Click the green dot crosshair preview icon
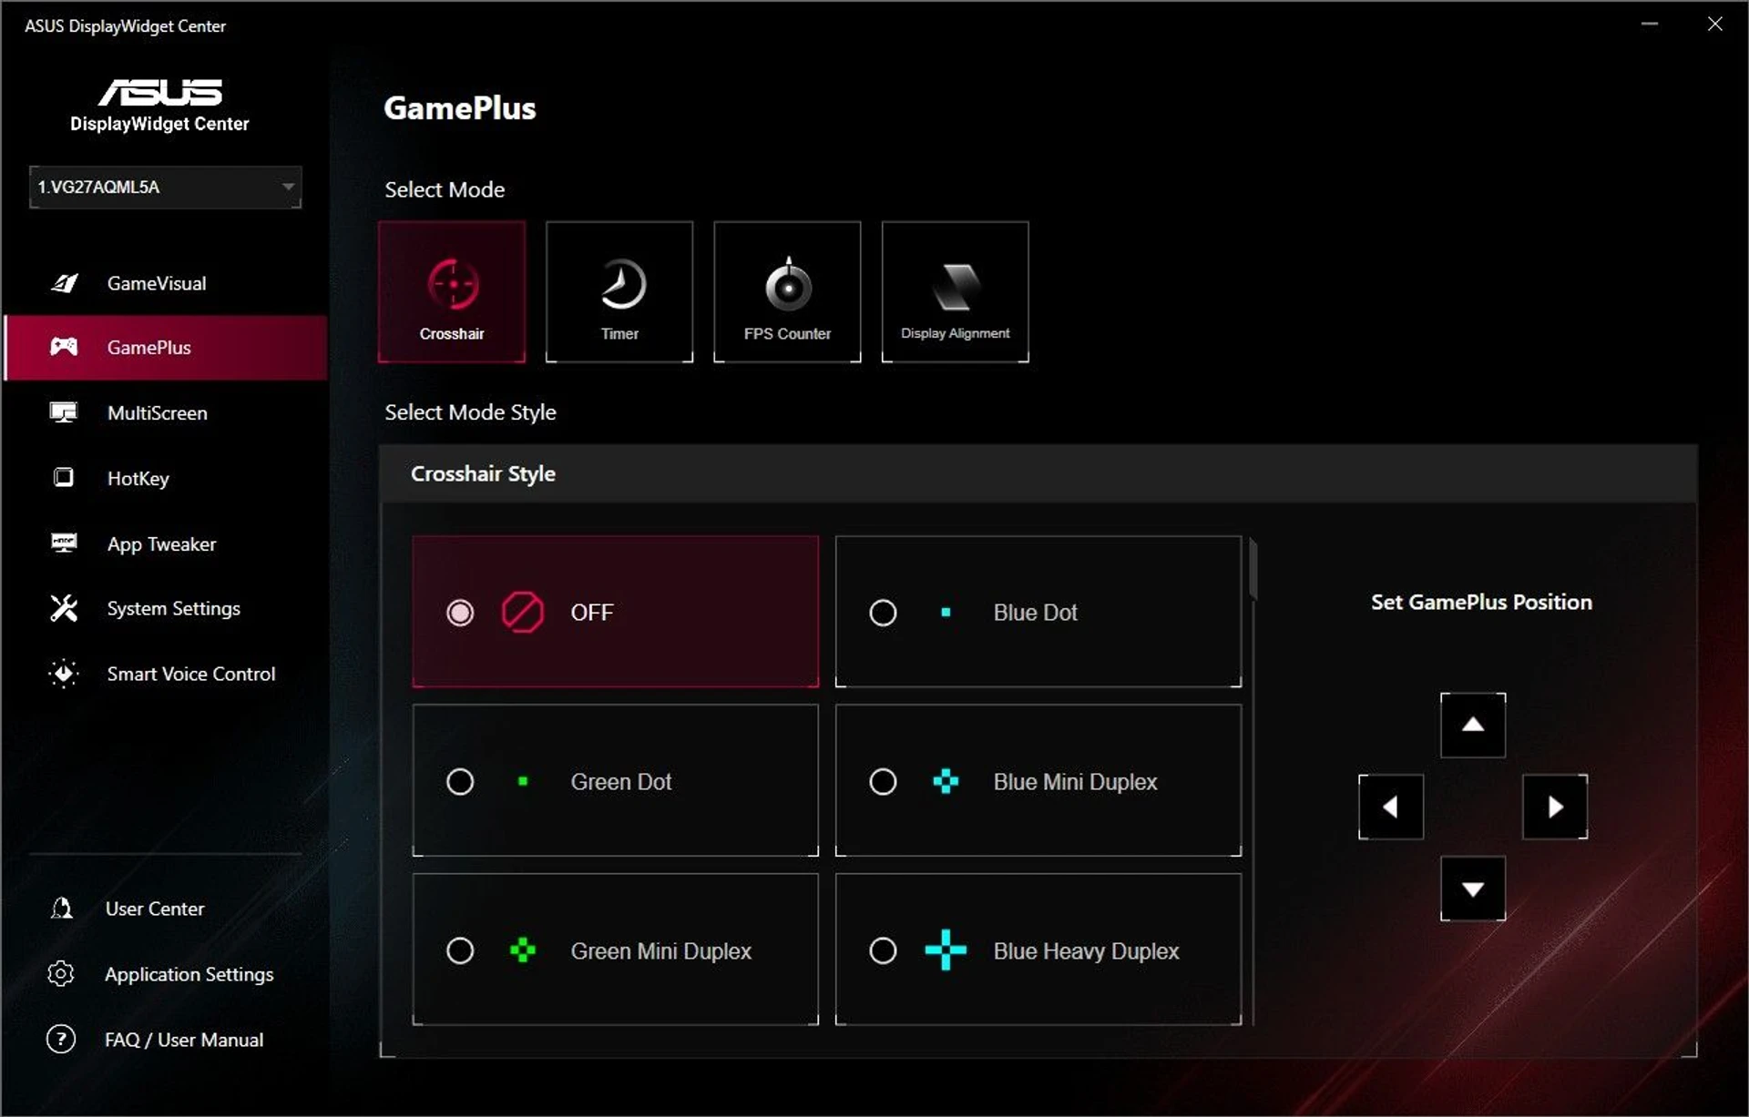This screenshot has height=1117, width=1749. coord(523,781)
